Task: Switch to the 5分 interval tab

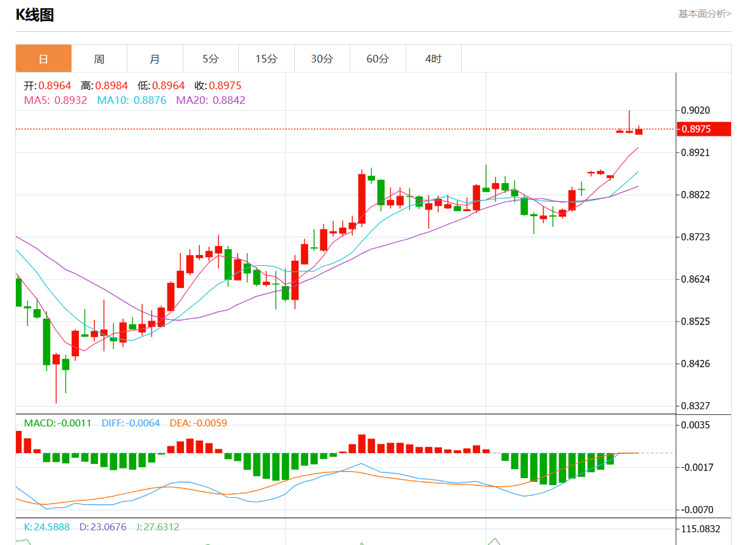Action: 210,59
